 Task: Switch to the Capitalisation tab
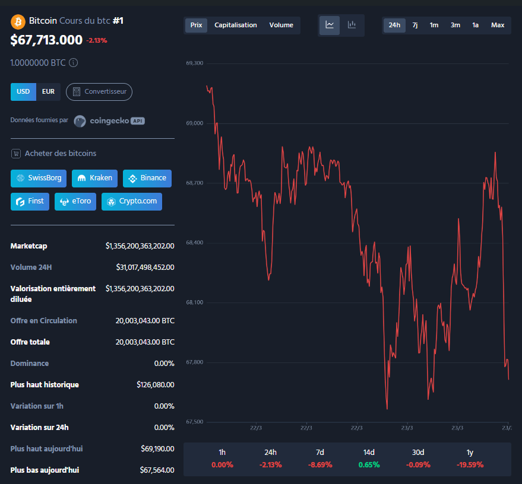(x=235, y=25)
